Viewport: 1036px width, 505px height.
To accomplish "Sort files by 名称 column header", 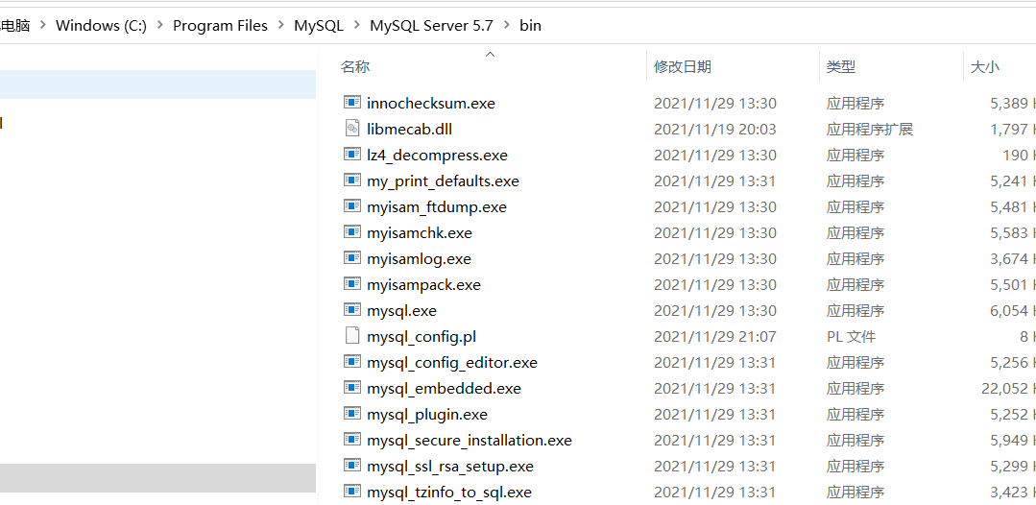I will click(x=355, y=66).
